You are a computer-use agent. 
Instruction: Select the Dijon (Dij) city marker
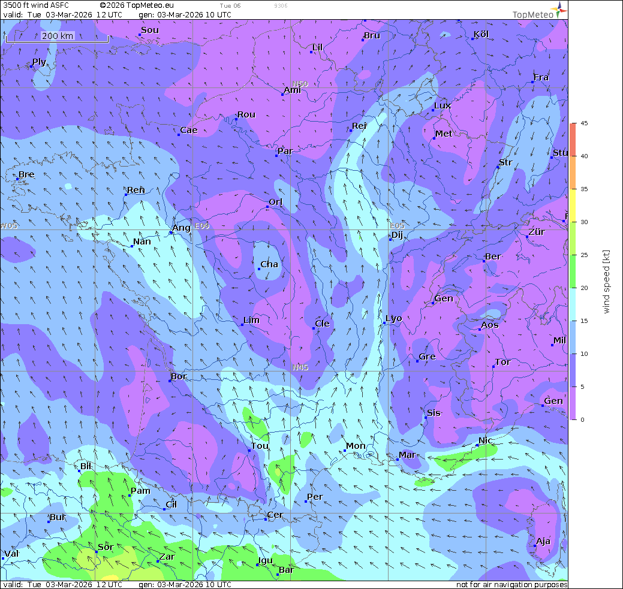click(x=390, y=239)
